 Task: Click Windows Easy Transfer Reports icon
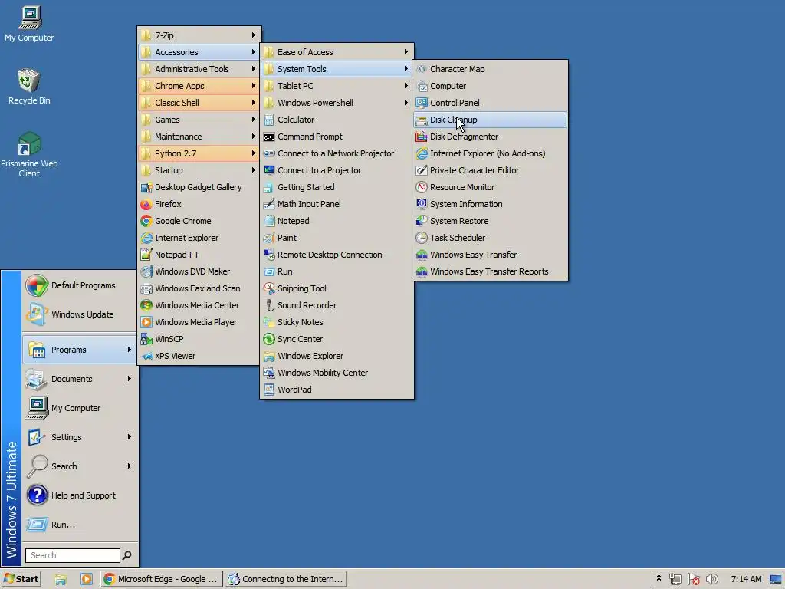pyautogui.click(x=422, y=271)
